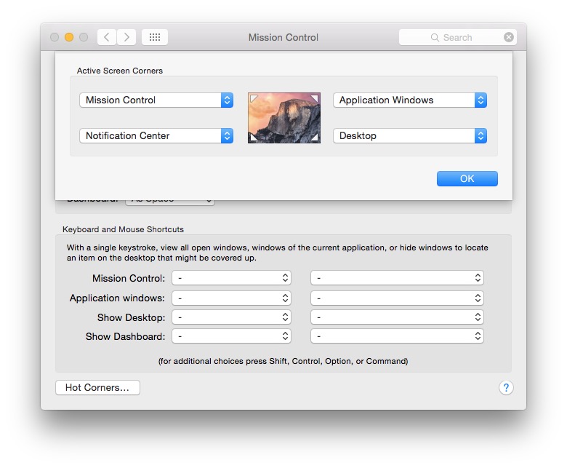567x468 pixels.
Task: Click the back navigation arrow
Action: [107, 37]
